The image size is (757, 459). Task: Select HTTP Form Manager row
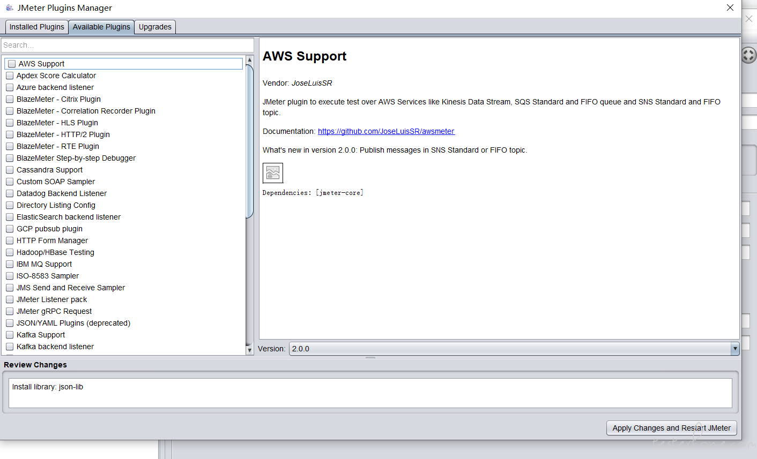tap(124, 240)
